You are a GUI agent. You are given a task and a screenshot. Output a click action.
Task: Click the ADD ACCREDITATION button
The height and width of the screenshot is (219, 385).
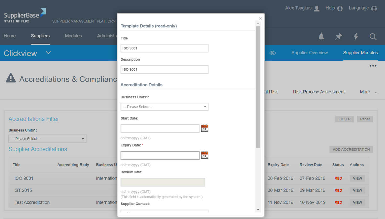click(351, 149)
